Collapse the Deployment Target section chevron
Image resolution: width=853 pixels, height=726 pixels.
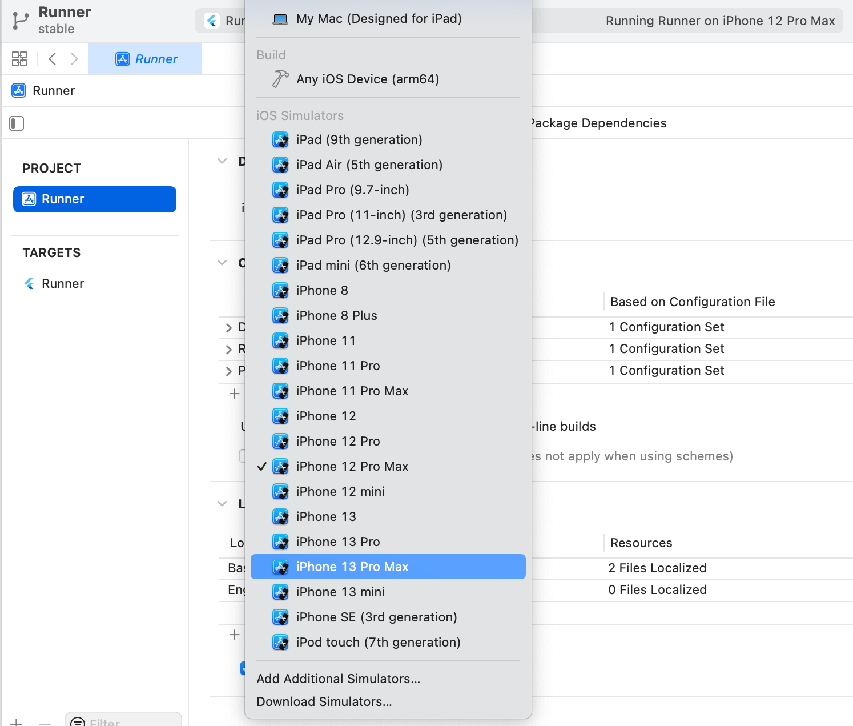pos(222,161)
